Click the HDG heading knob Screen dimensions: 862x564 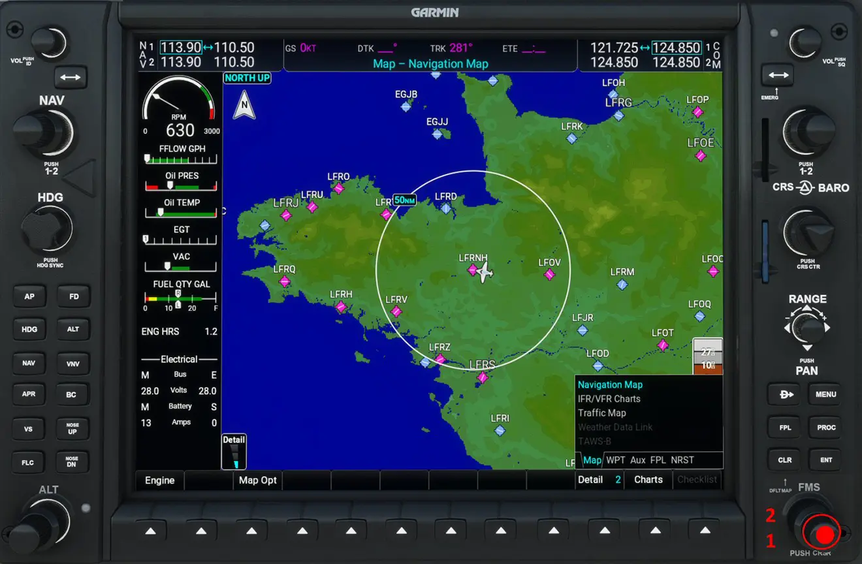47,229
